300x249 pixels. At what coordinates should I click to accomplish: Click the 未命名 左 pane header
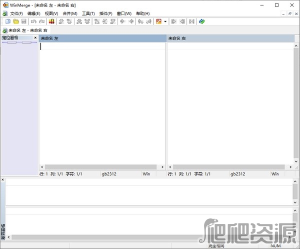102,39
